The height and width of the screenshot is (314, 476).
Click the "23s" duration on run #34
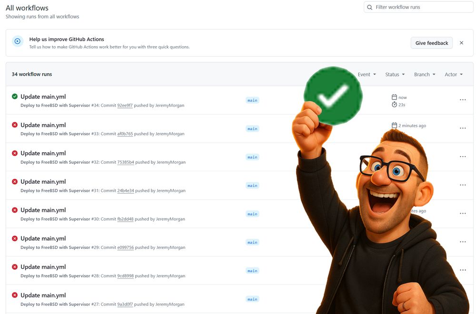[x=402, y=105]
